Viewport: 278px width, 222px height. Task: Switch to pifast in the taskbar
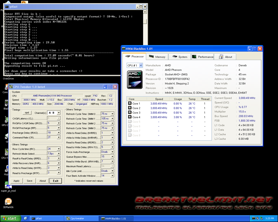point(47,219)
